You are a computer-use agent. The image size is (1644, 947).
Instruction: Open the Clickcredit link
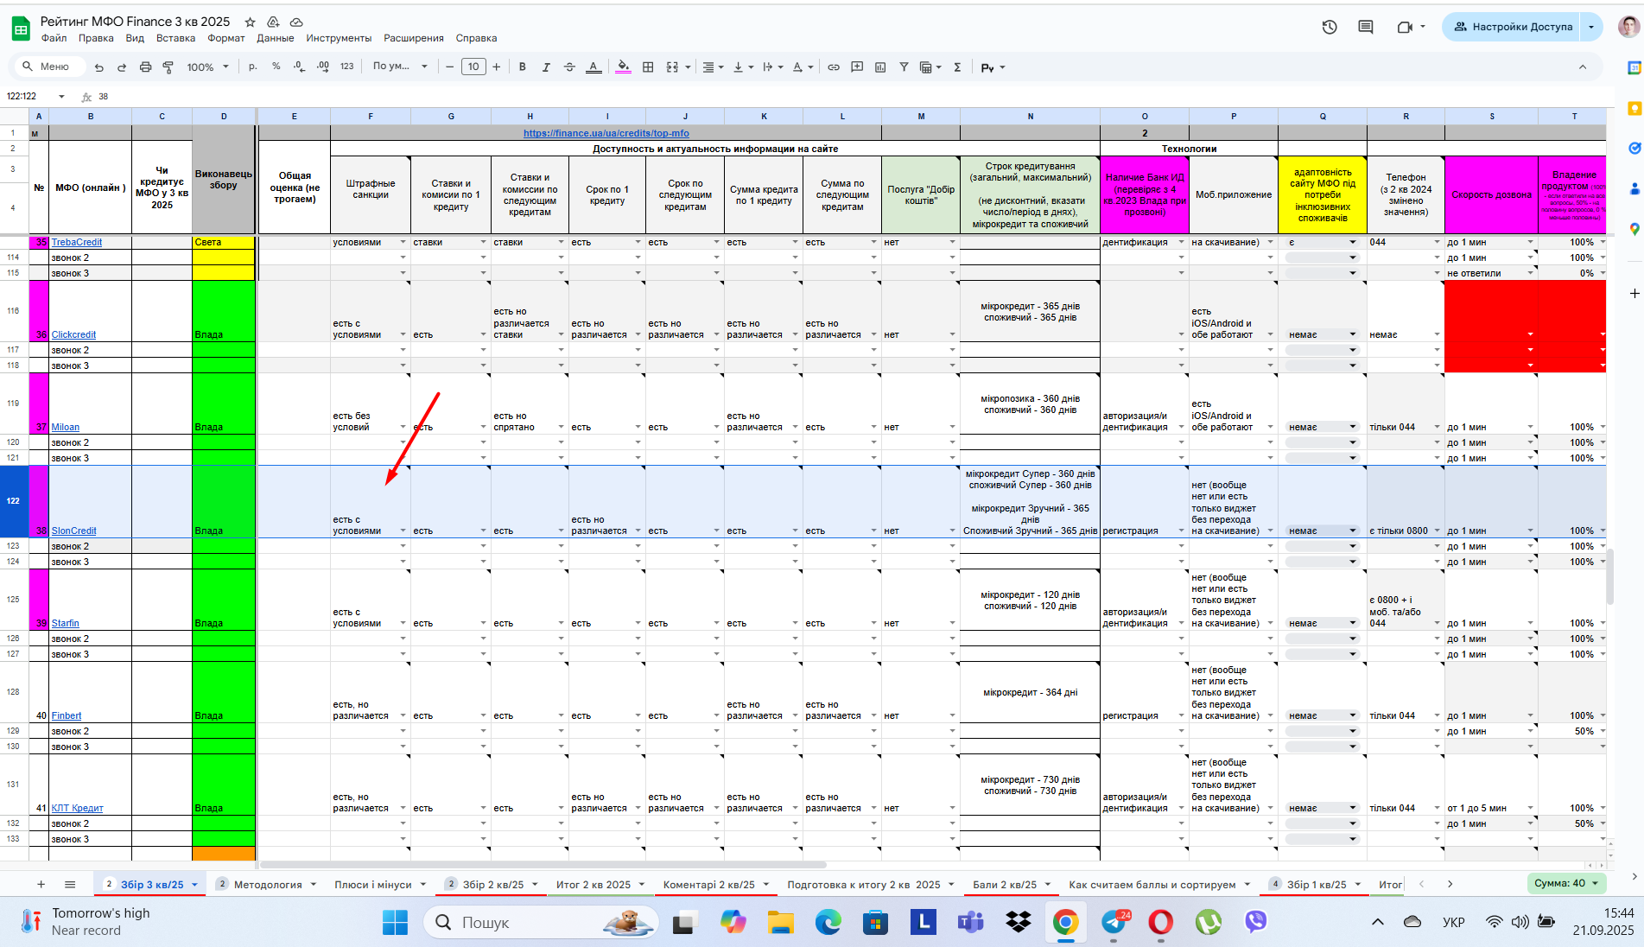coord(73,334)
